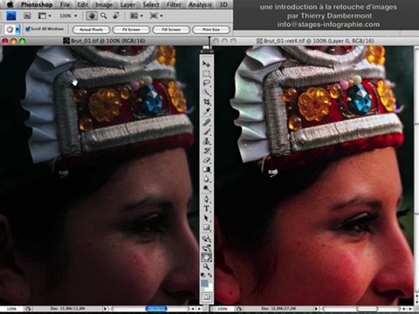Expand Brut_01.tif status bar info arrow

[x=106, y=309]
